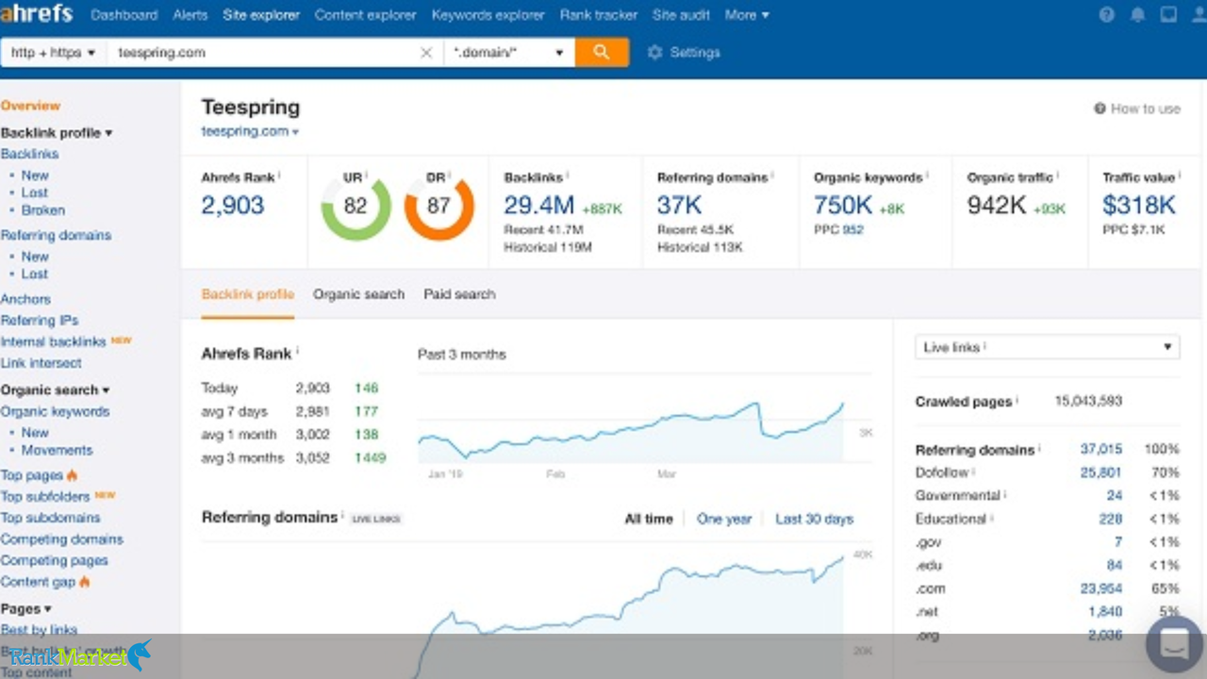Open Organic keywords in sidebar

tap(55, 411)
